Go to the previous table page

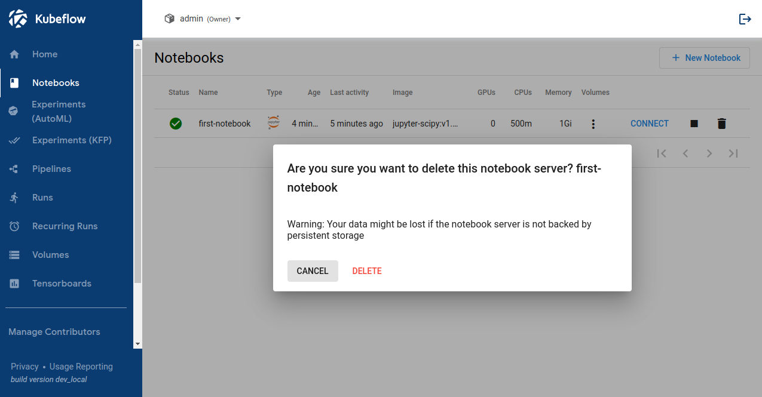click(686, 153)
